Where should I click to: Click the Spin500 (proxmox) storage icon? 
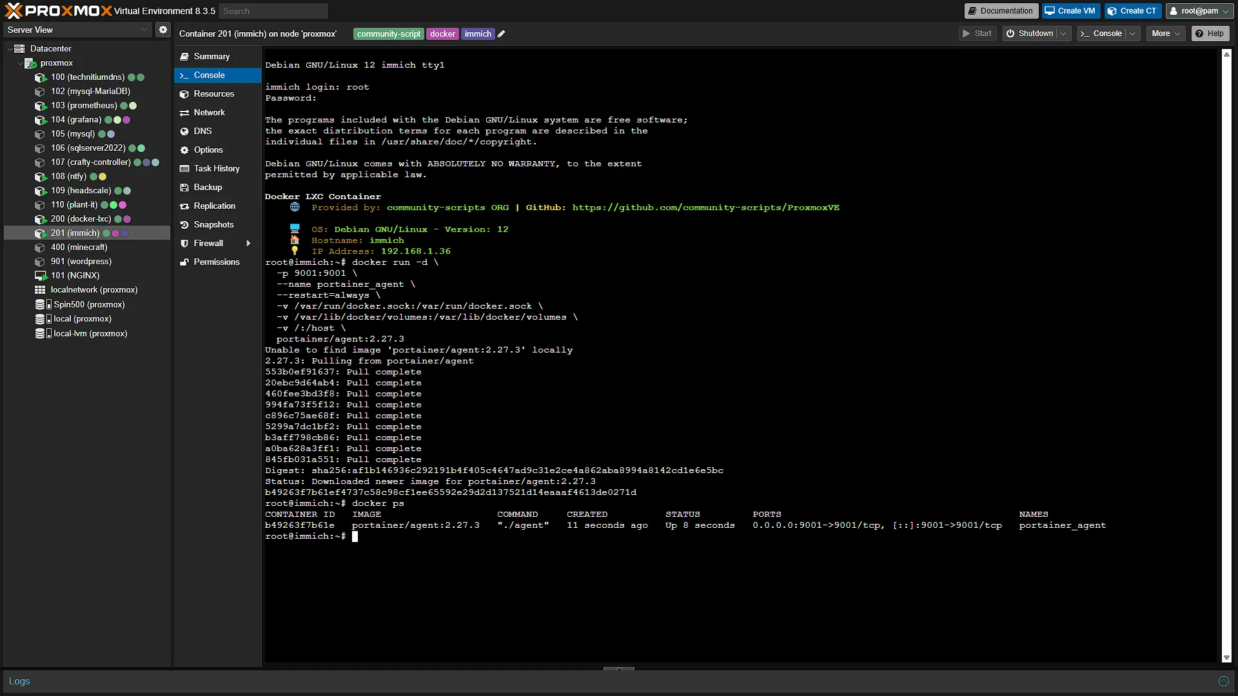43,305
